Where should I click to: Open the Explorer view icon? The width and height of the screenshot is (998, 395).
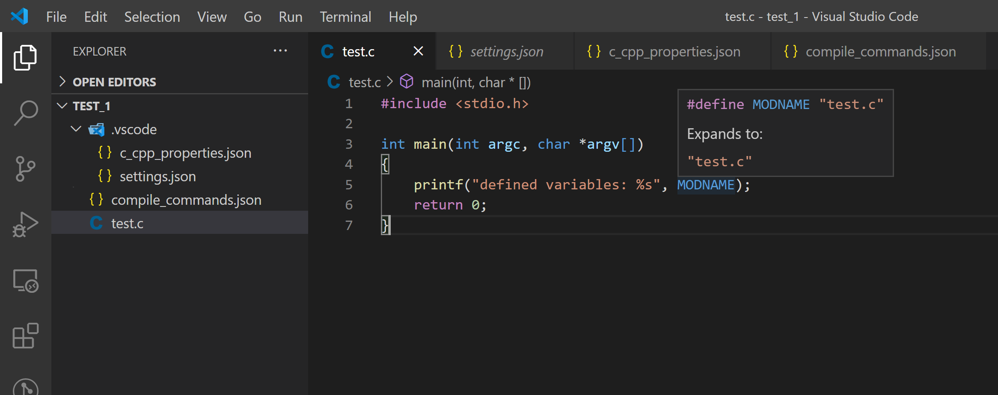24,57
